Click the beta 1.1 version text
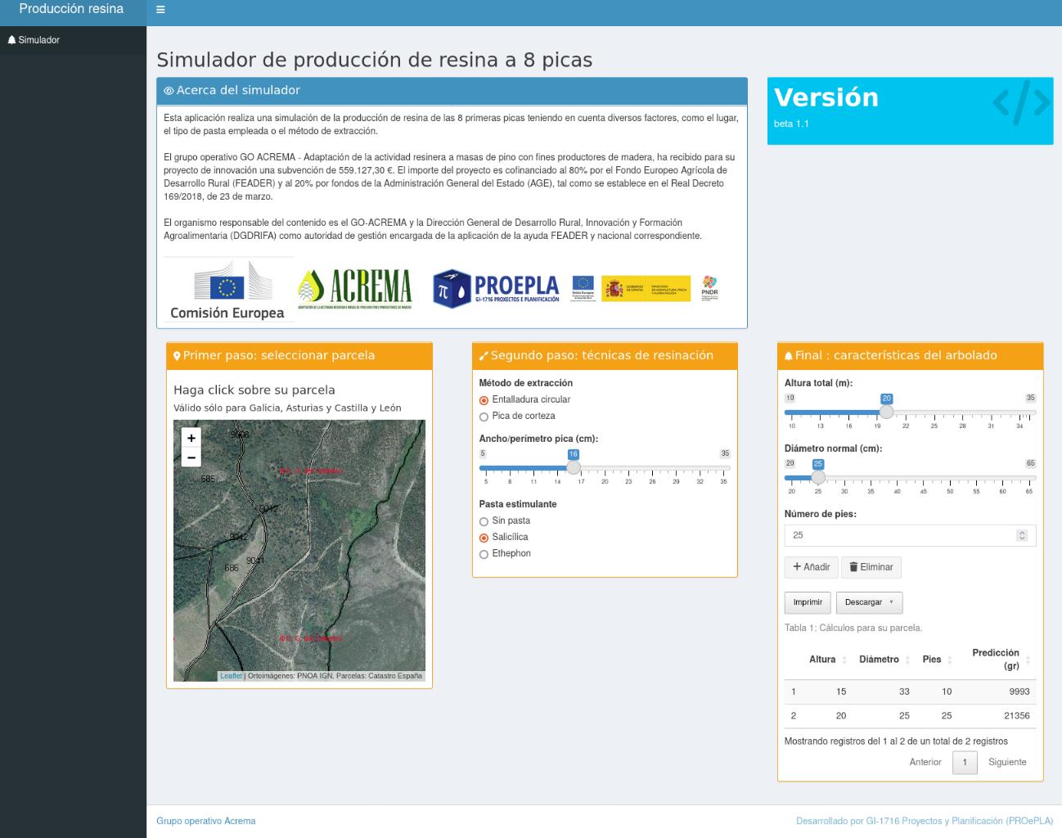 791,124
